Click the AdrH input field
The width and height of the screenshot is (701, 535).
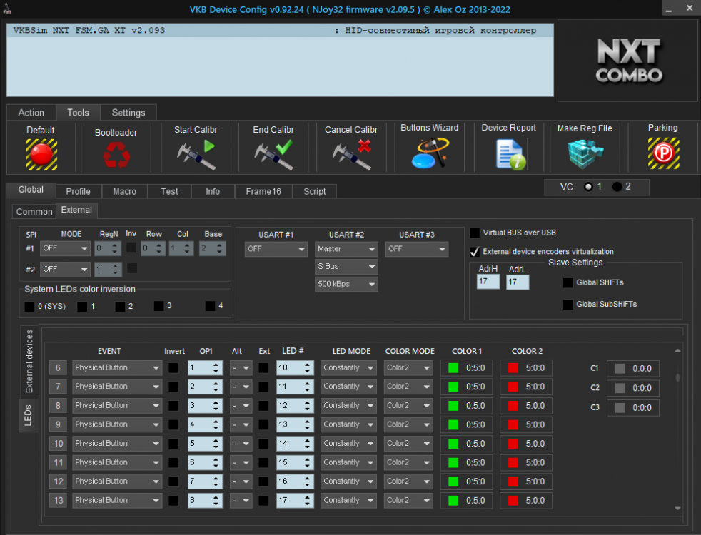pyautogui.click(x=488, y=282)
